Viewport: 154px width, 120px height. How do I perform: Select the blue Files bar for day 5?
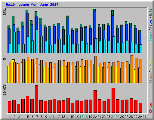[x=27, y=25]
